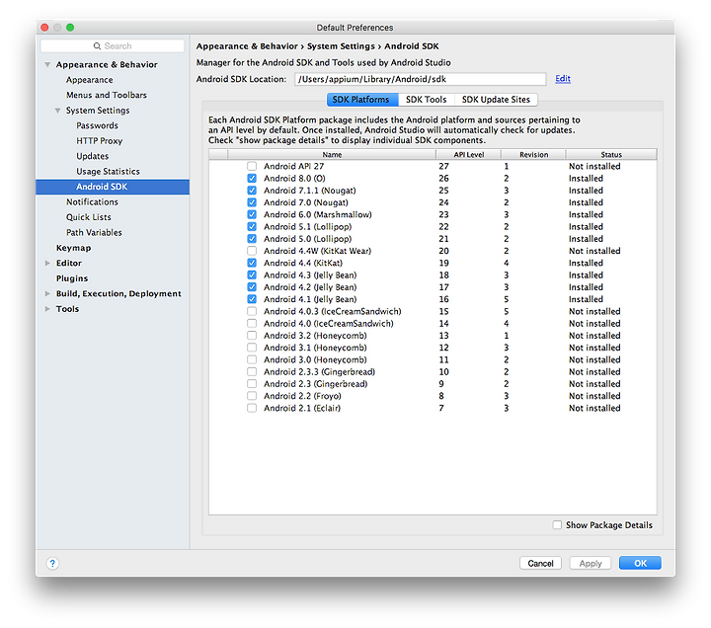This screenshot has width=711, height=628.
Task: Click the search magnifier icon
Action: (x=97, y=45)
